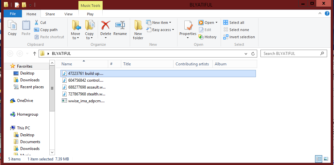Sort by the Name column header
Screen dimensions: 334x165
[x=84, y=64]
